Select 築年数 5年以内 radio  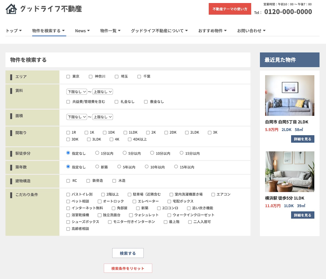pos(119,167)
